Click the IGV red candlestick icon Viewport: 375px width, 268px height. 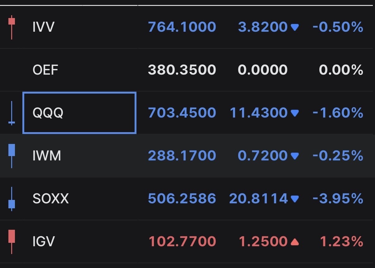click(12, 242)
